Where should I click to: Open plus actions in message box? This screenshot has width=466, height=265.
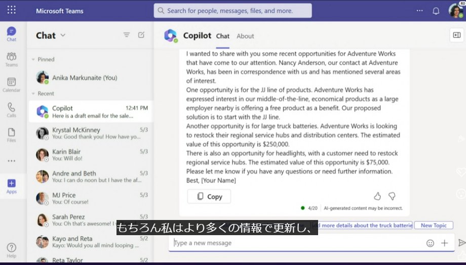coord(444,243)
